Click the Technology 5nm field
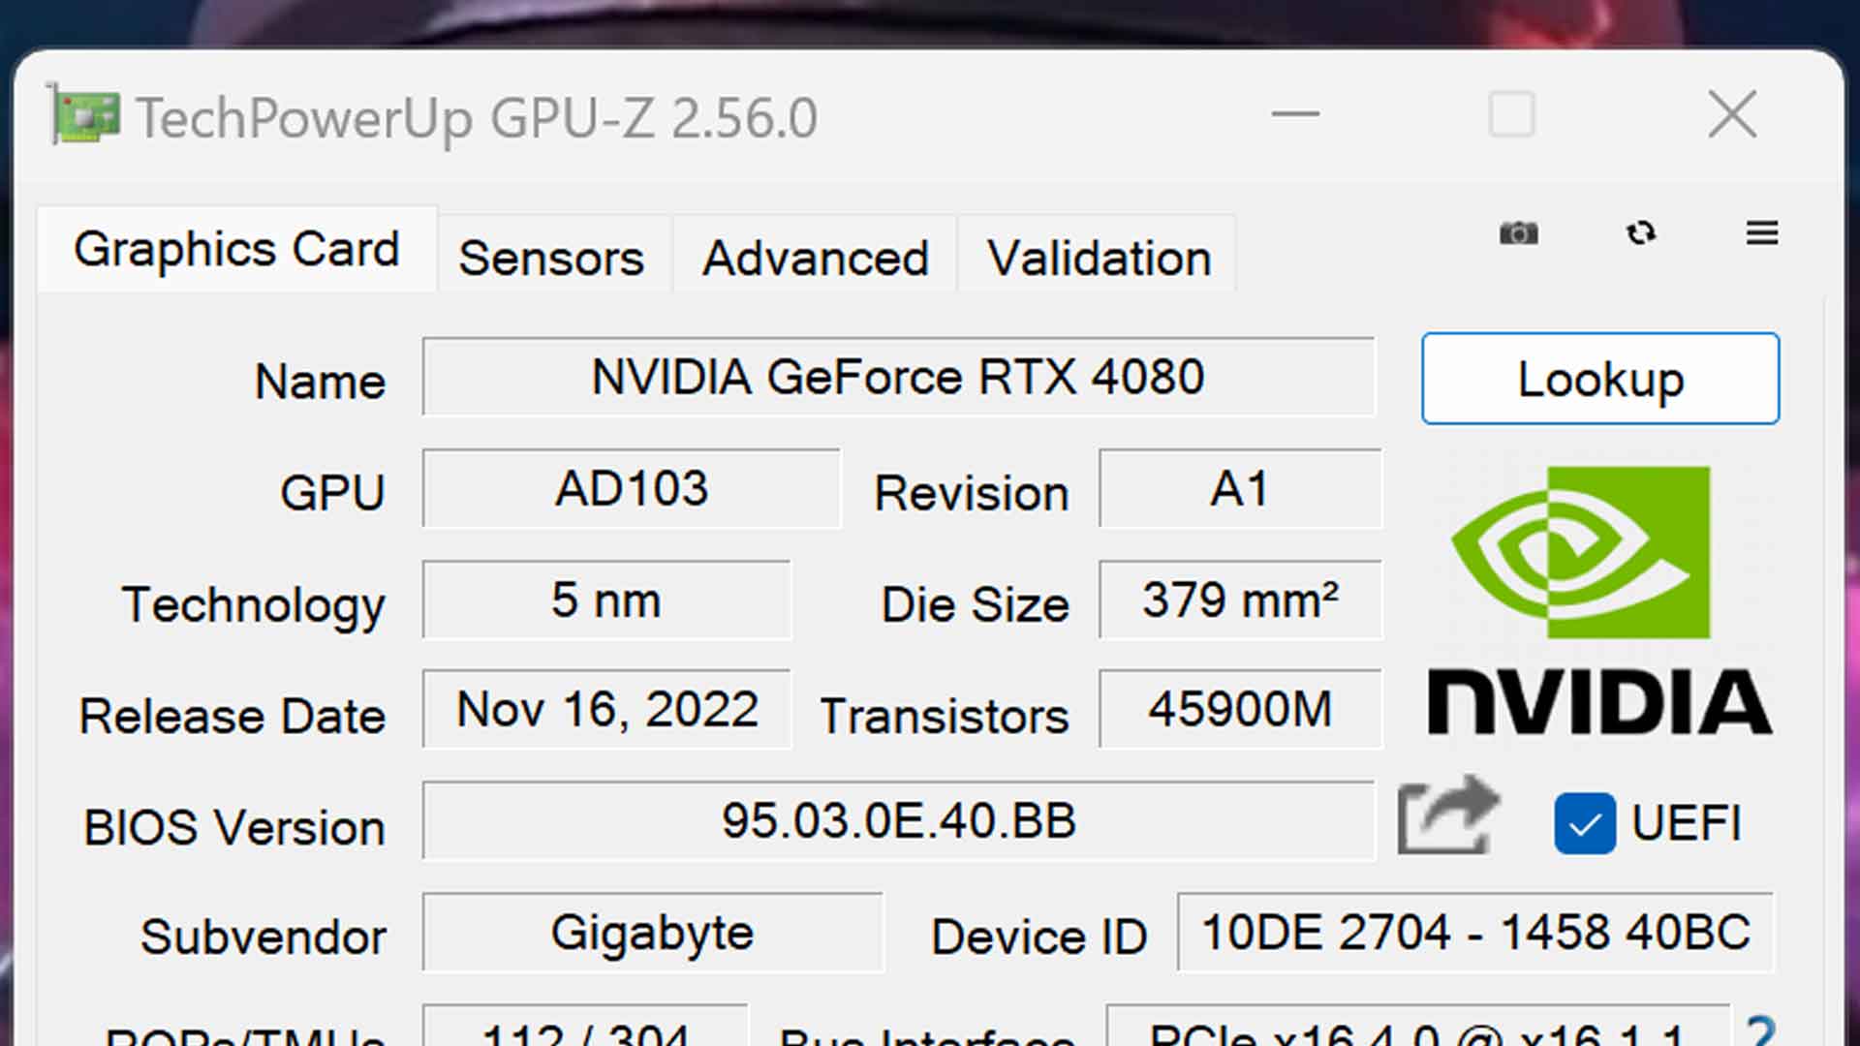Image resolution: width=1860 pixels, height=1046 pixels. point(605,600)
